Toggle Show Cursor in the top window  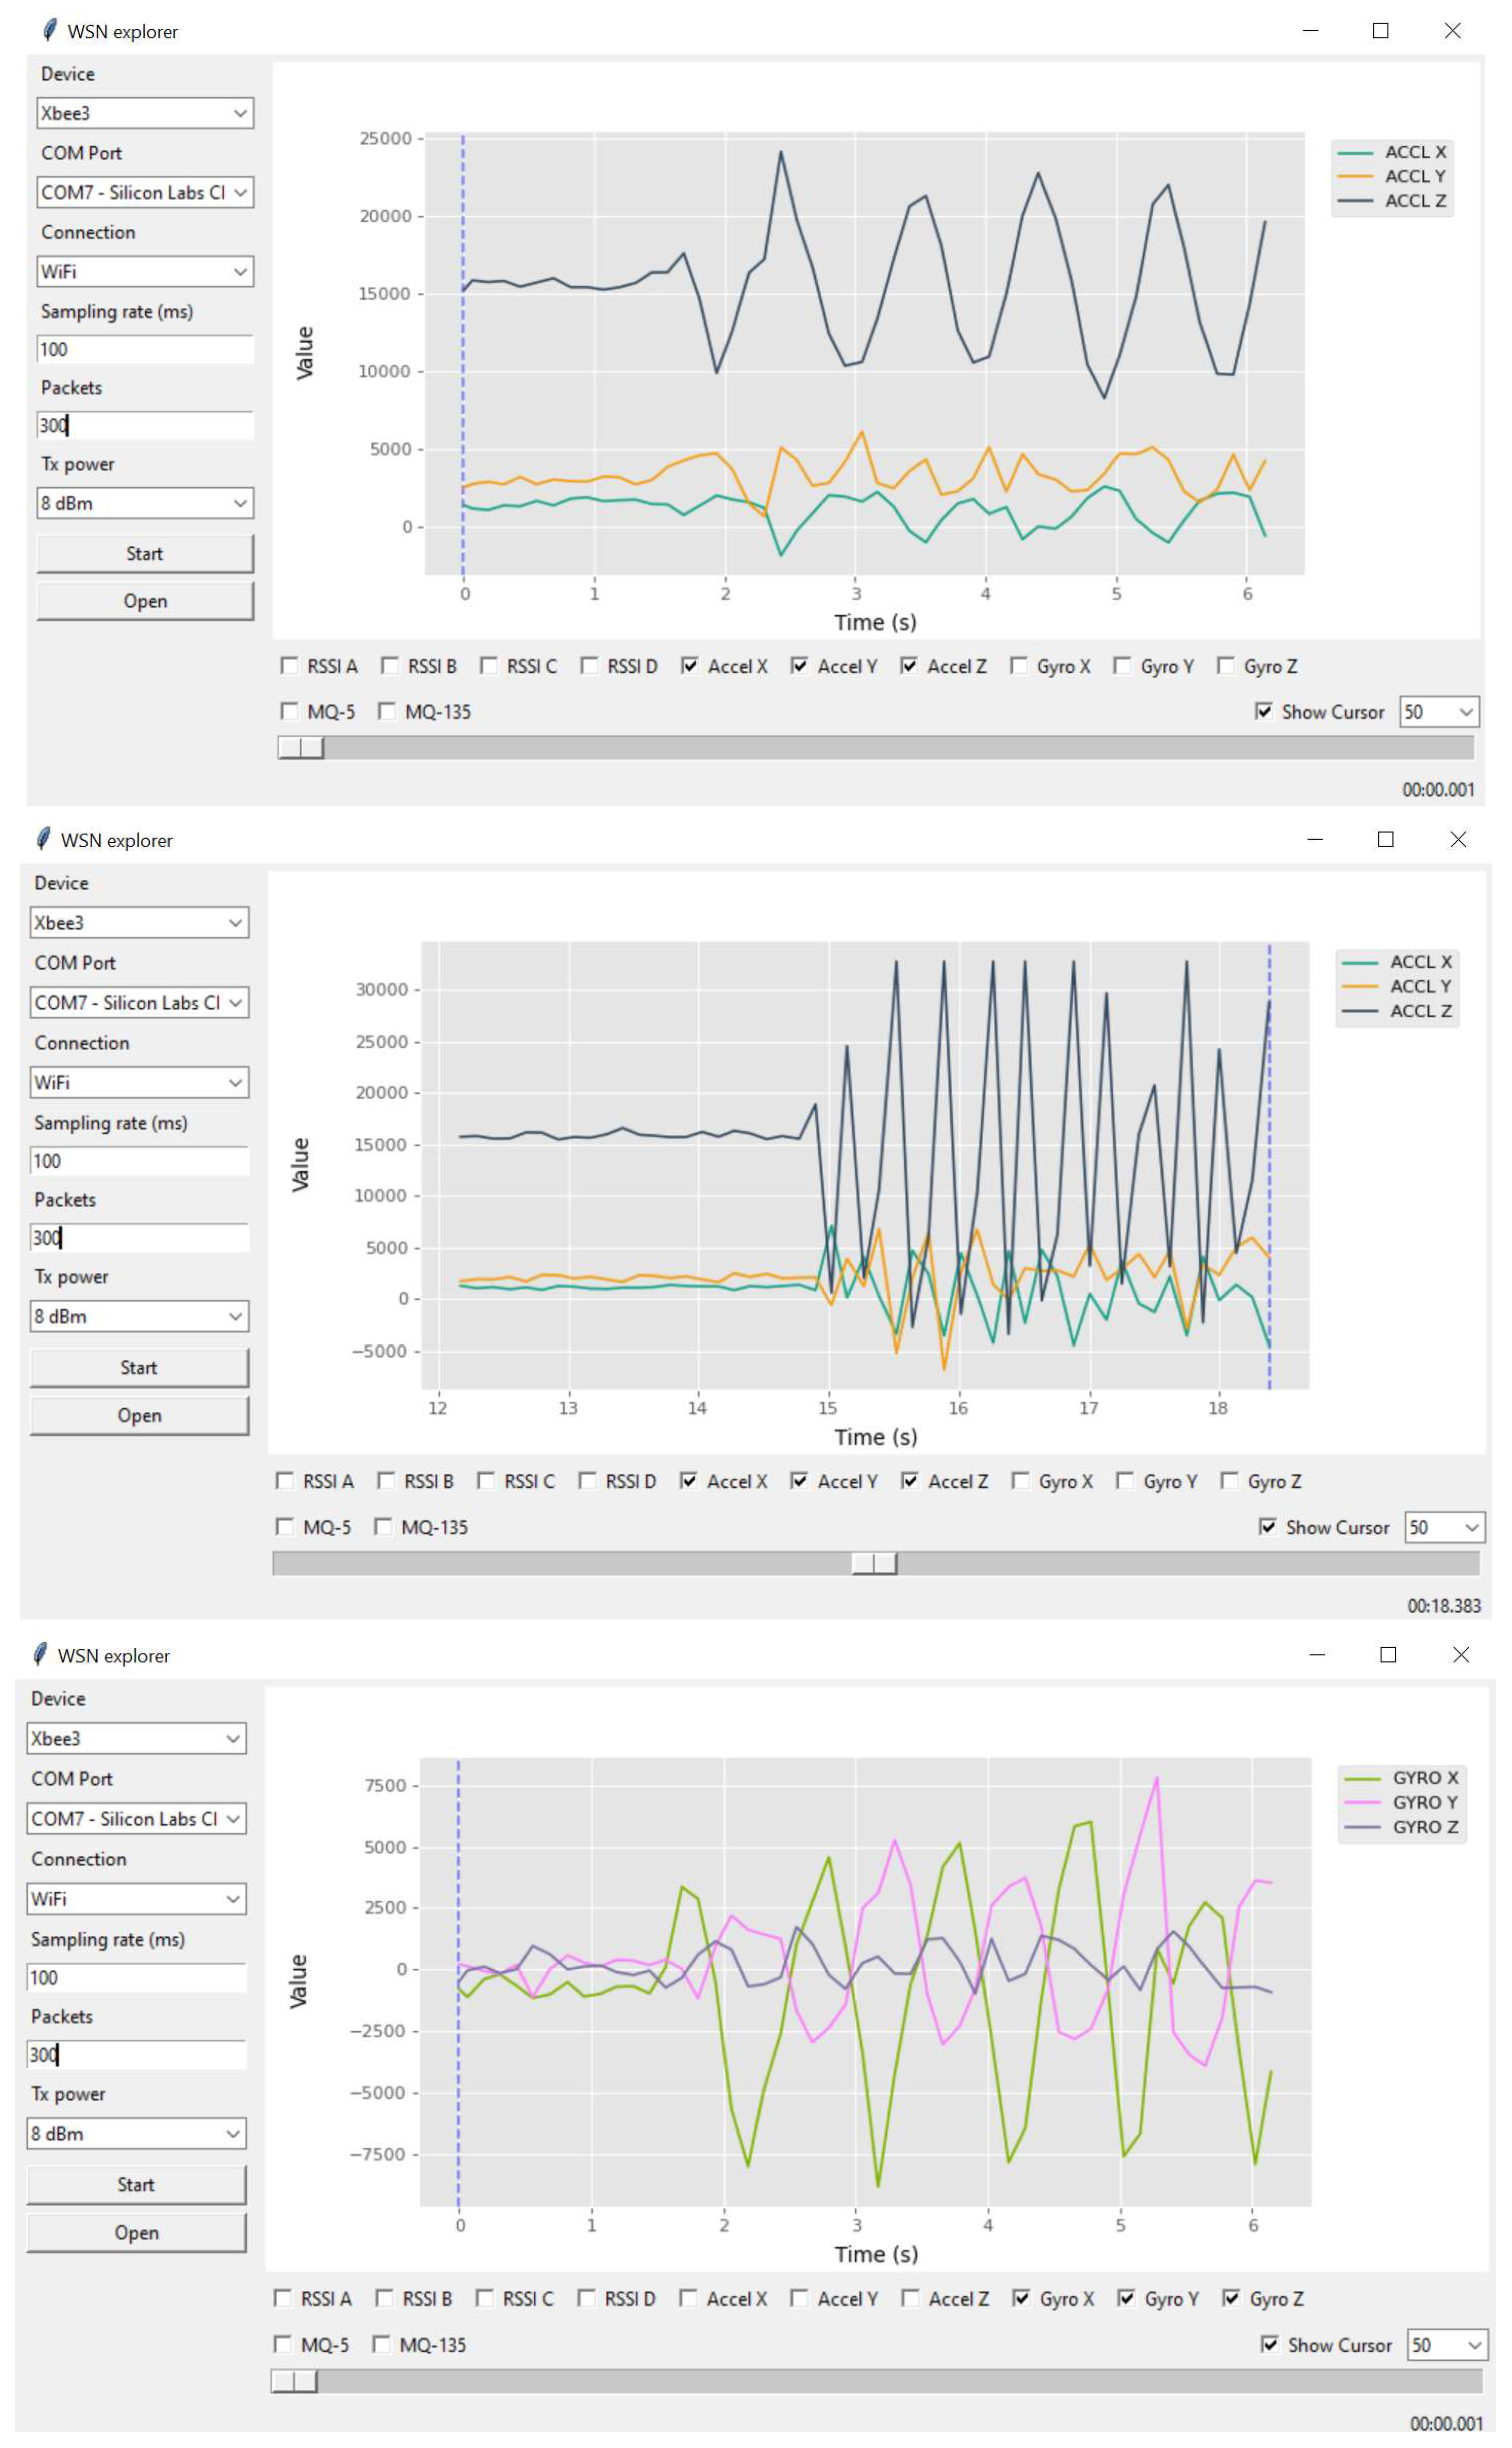(x=1264, y=711)
